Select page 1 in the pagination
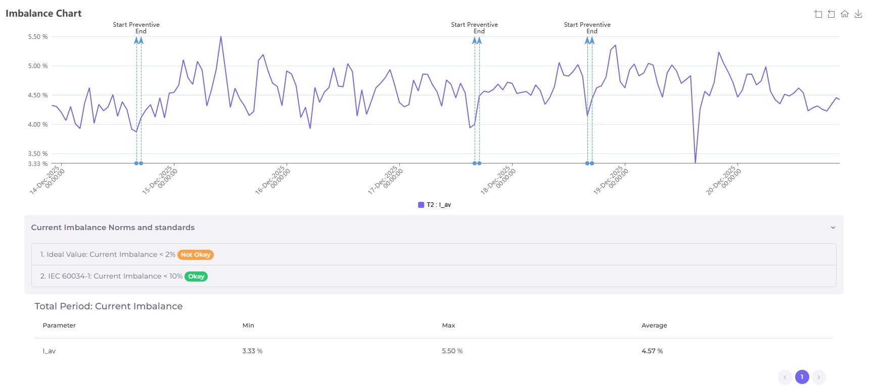 tap(802, 377)
